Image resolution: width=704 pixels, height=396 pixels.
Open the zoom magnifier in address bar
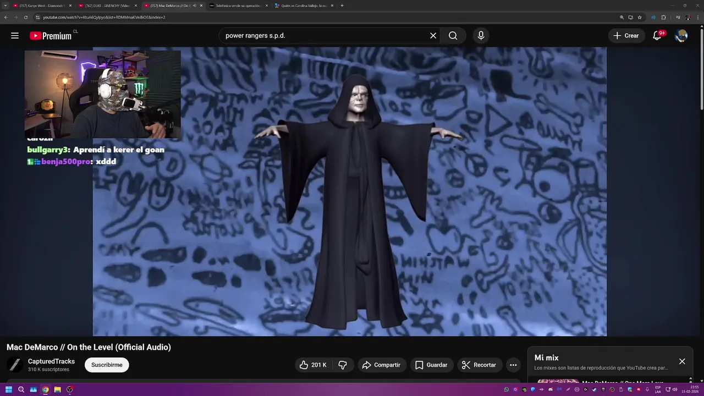click(x=621, y=17)
